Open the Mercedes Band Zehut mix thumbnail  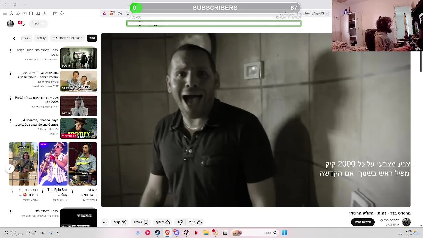pos(79,58)
